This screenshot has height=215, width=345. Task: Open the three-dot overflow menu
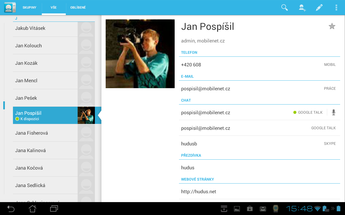point(336,8)
